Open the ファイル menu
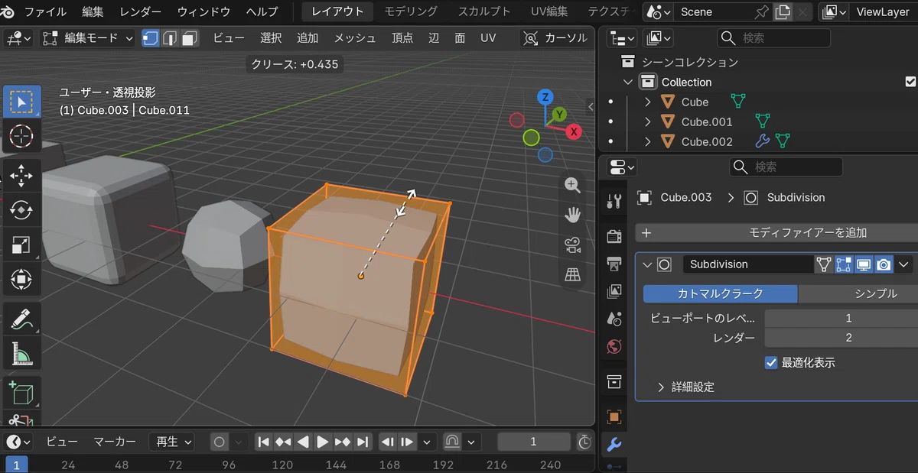Screen dimensions: 918x473 click(45, 11)
